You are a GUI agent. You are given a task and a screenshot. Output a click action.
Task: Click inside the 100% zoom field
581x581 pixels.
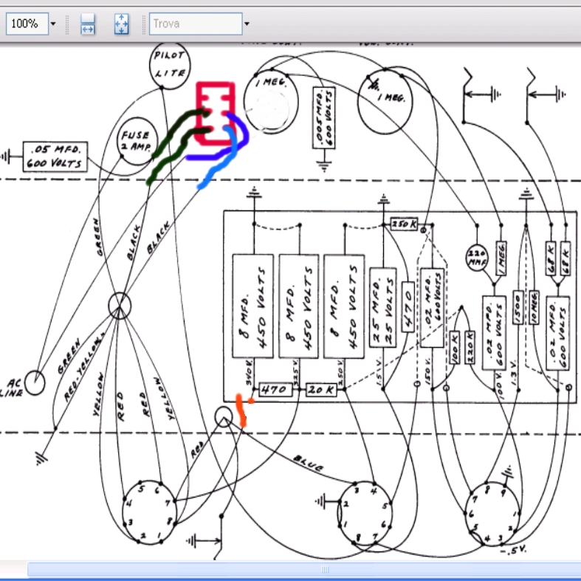(x=25, y=24)
